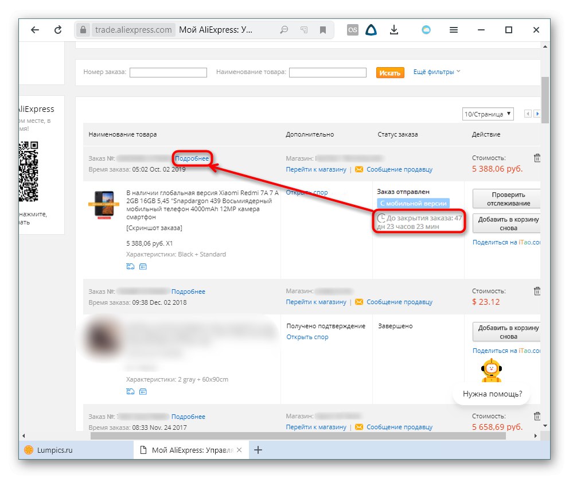Click the horizontal scrollbar thumb
Image resolution: width=569 pixels, height=478 pixels.
[298, 436]
